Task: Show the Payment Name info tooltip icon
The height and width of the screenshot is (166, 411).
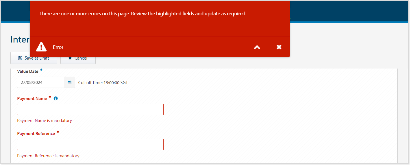Action: pyautogui.click(x=56, y=98)
